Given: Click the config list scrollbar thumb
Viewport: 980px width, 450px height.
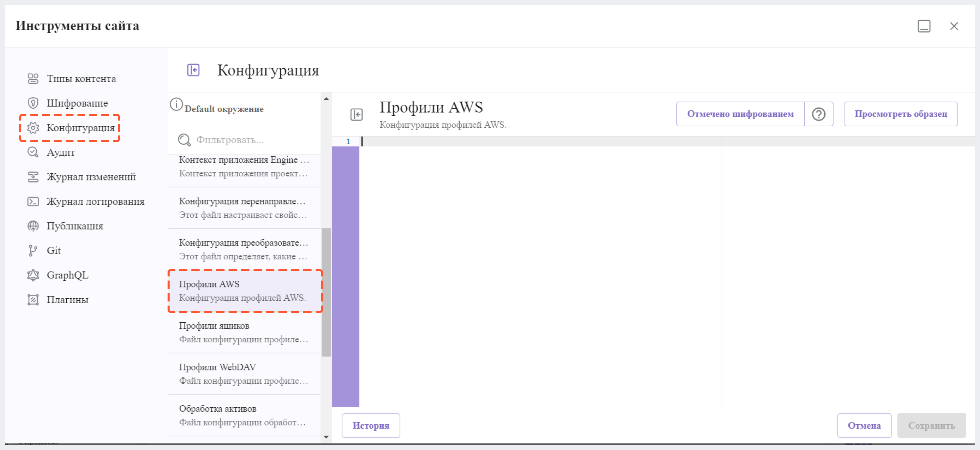Looking at the screenshot, I should (326, 292).
